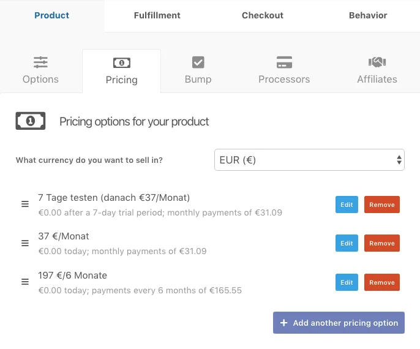The height and width of the screenshot is (349, 420).
Task: Switch to the Fulfillment tab
Action: point(157,15)
